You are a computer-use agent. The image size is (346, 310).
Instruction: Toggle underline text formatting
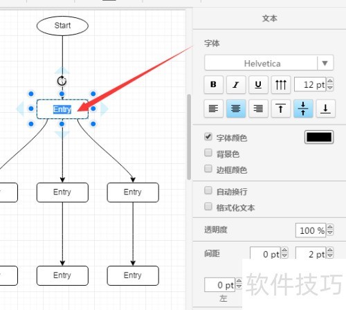click(258, 84)
